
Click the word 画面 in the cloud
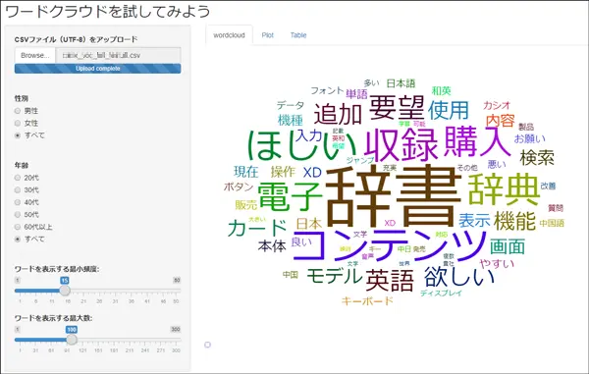(508, 246)
